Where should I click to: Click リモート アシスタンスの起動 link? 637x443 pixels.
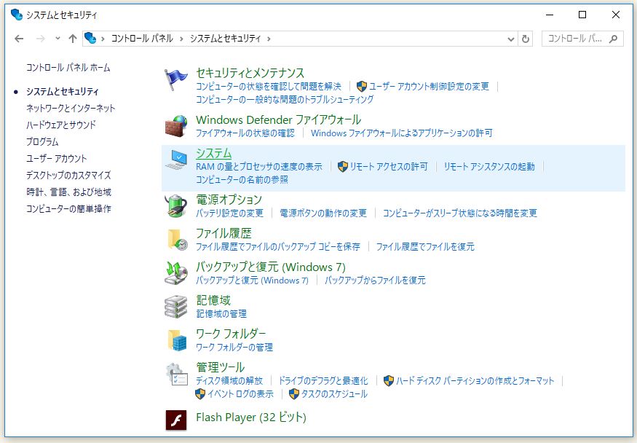489,167
